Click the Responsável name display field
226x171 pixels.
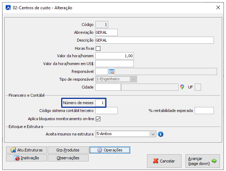coord(166,71)
